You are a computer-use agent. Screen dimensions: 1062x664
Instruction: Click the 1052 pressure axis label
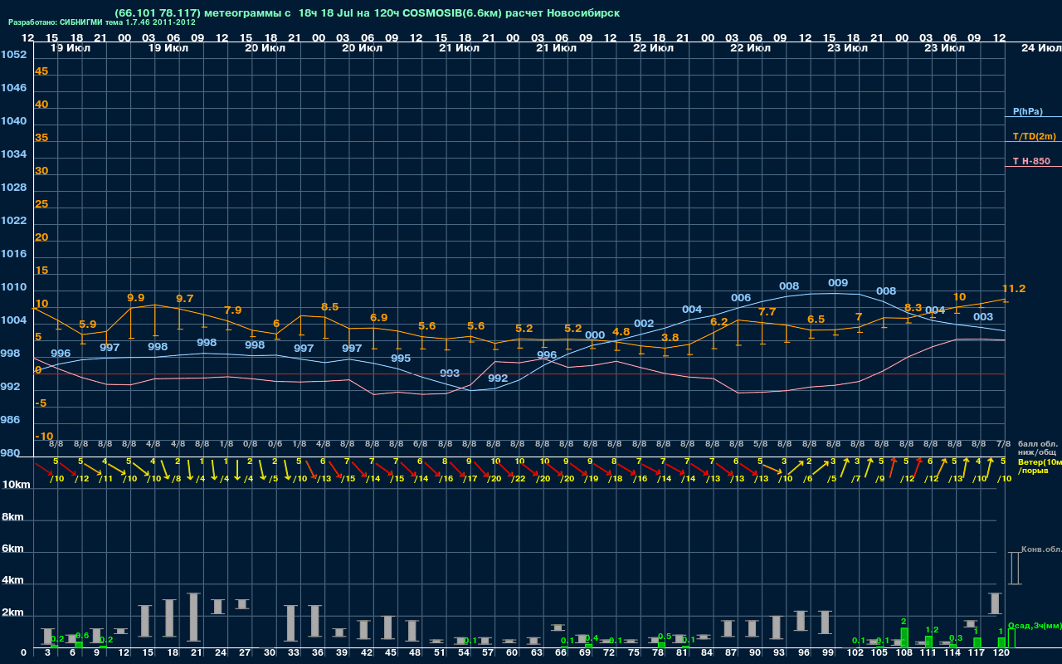(13, 55)
